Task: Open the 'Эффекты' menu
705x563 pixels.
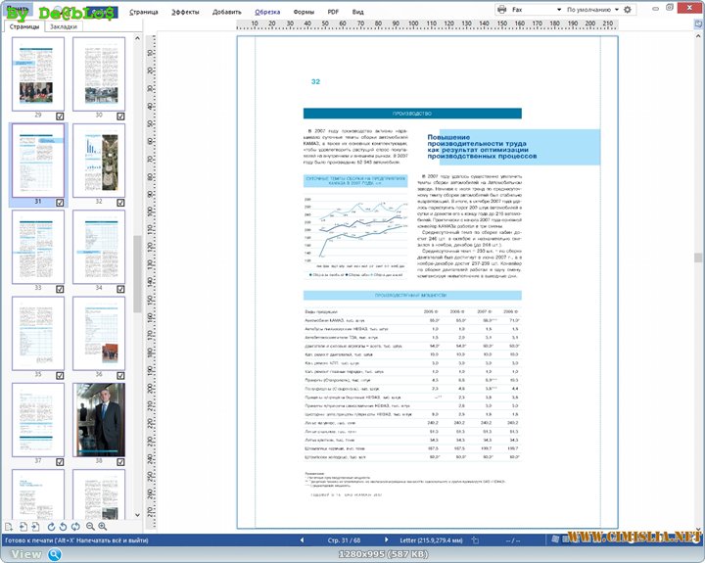Action: (184, 12)
